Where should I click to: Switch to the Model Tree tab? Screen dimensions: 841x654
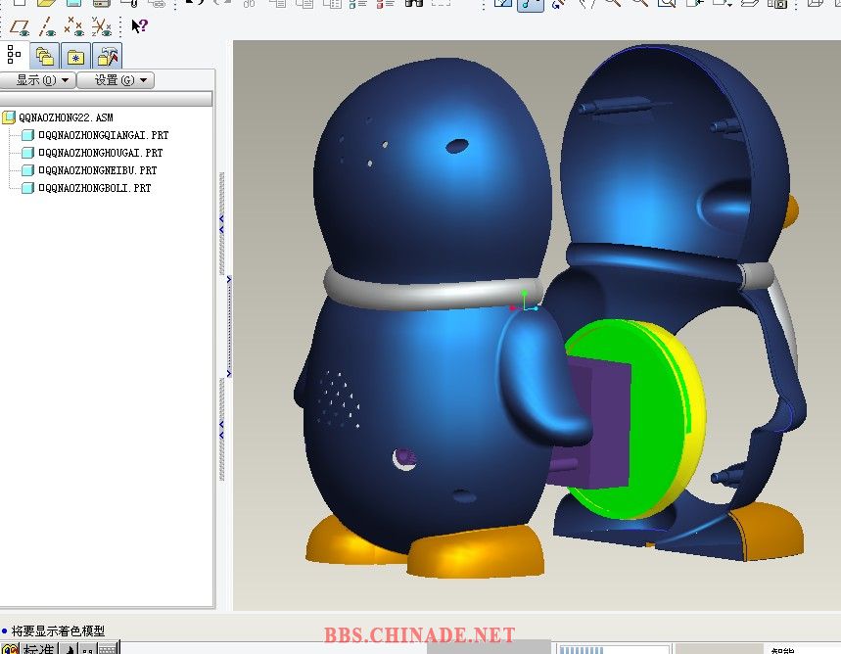[14, 55]
